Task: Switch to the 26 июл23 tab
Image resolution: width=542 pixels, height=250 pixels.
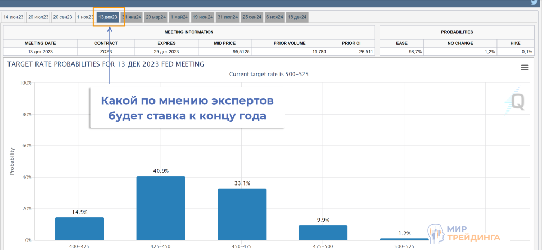Action: pos(38,17)
